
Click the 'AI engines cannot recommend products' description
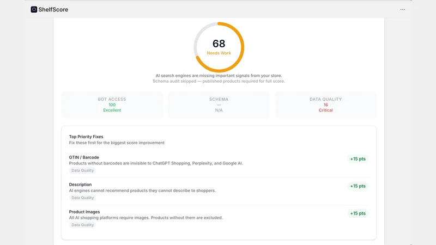click(x=142, y=191)
